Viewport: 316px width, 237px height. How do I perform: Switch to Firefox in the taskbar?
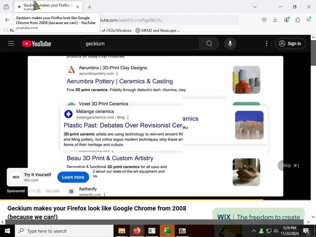click(x=137, y=231)
